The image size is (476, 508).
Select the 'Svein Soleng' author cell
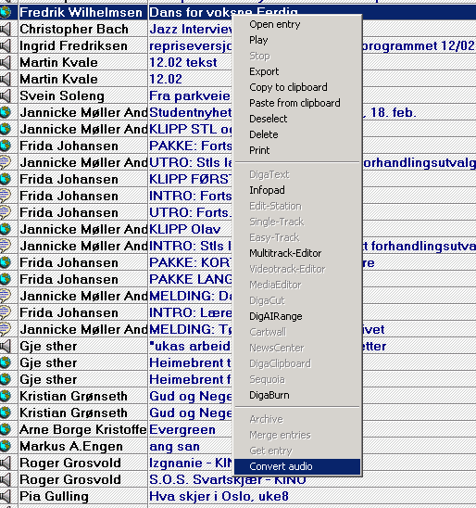click(83, 95)
